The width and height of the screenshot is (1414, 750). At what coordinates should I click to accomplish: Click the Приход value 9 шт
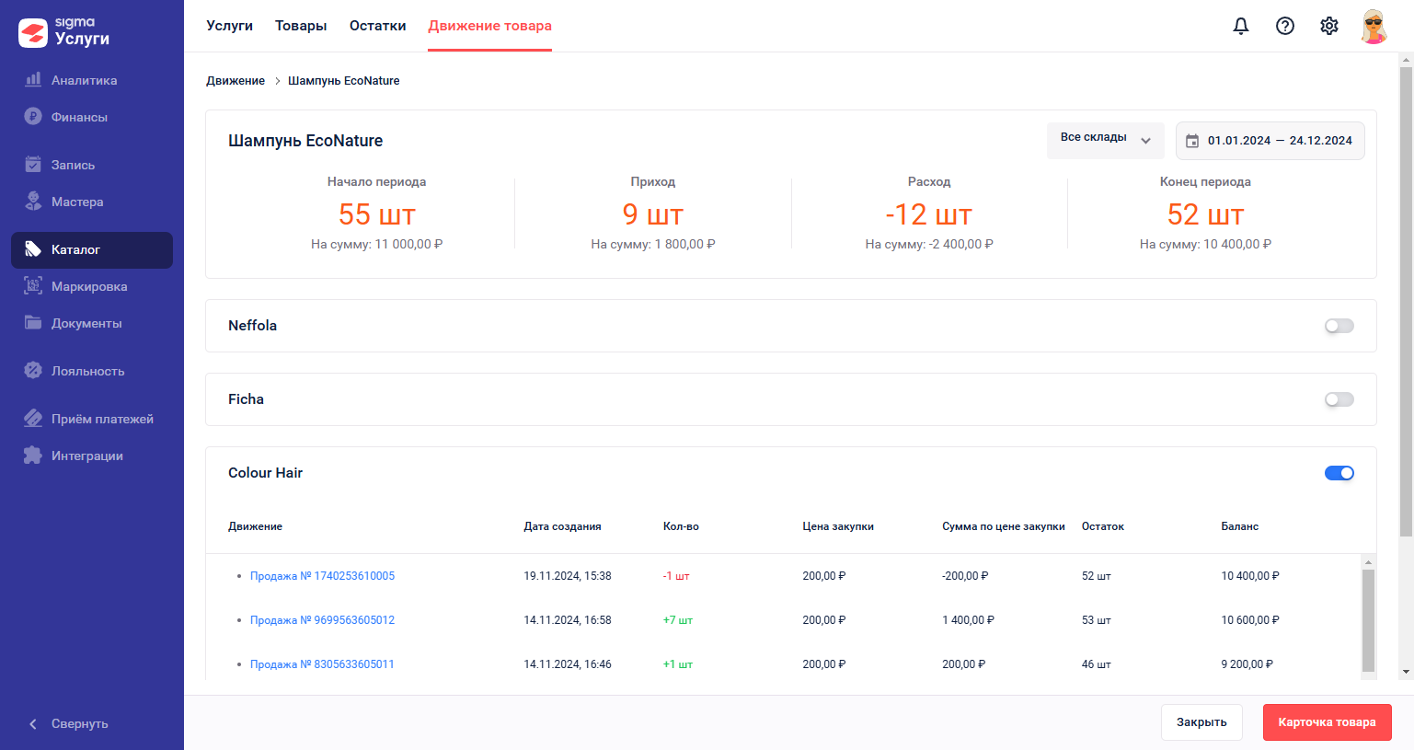coord(653,214)
